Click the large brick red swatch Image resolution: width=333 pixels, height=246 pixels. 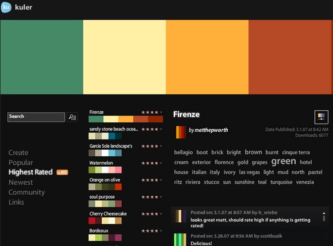tap(290, 57)
